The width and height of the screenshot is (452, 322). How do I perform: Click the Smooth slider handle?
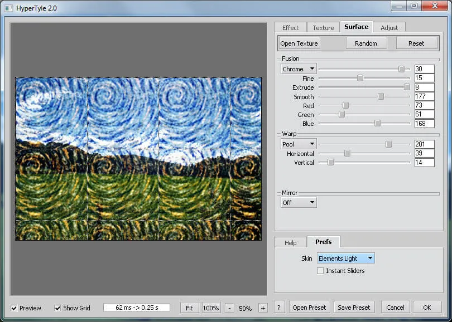coord(380,96)
